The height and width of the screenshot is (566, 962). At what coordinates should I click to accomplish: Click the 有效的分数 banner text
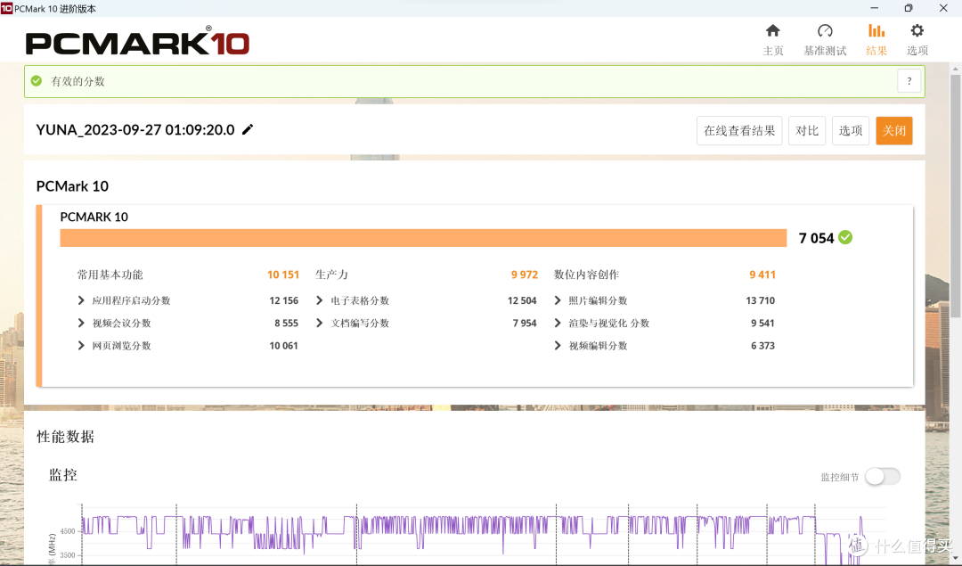(x=77, y=81)
